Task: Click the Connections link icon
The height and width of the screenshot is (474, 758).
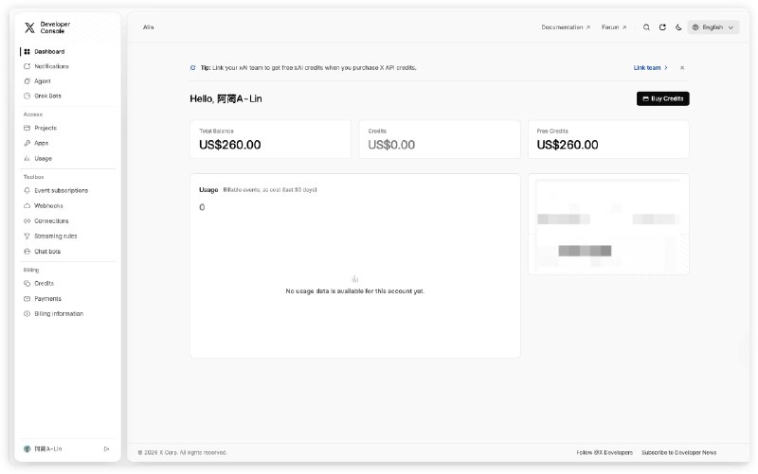Action: [27, 221]
